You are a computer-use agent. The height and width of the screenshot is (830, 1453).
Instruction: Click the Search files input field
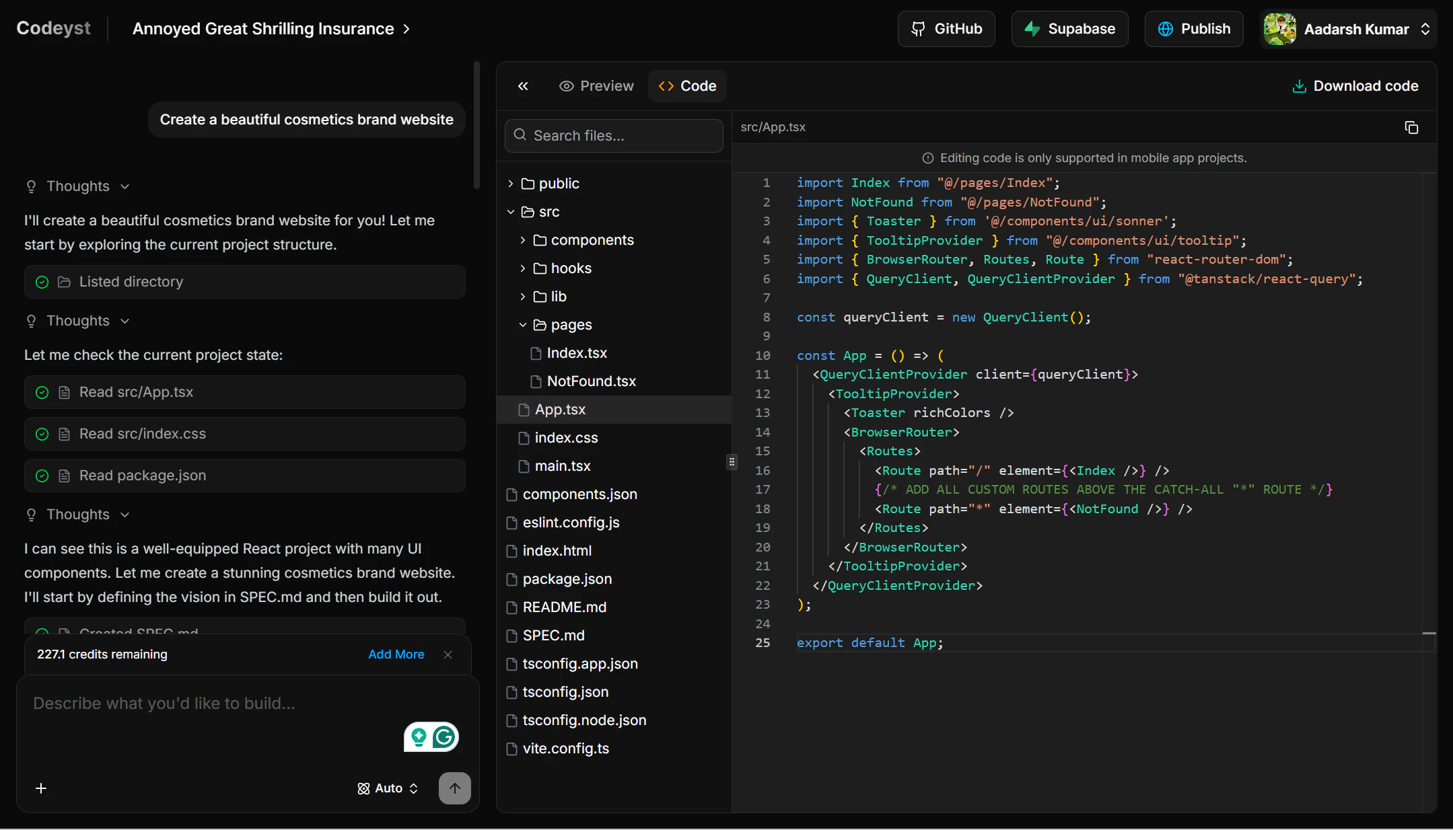(612, 135)
